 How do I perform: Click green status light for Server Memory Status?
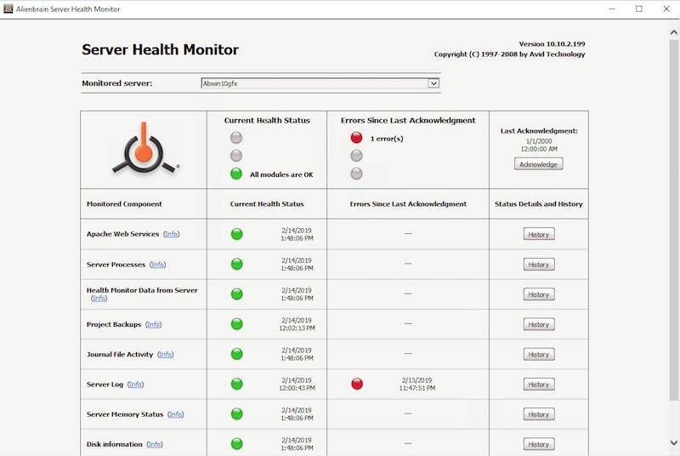pyautogui.click(x=237, y=413)
